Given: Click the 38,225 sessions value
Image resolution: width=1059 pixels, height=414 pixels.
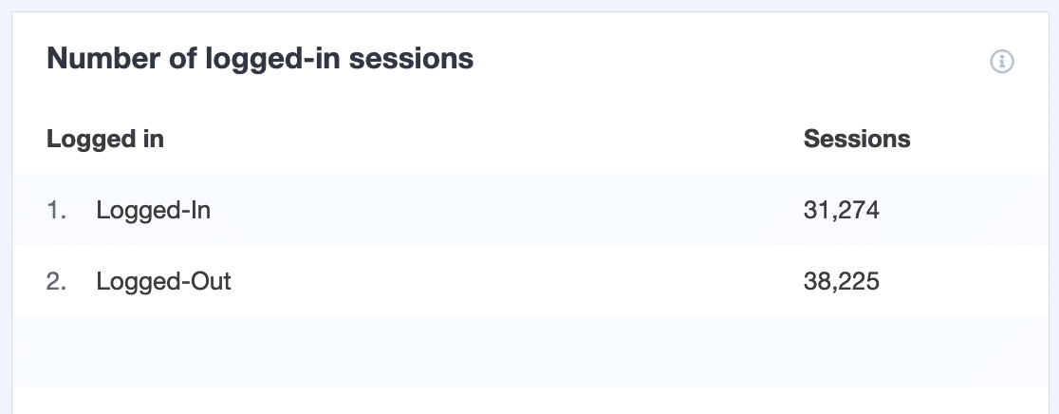Looking at the screenshot, I should tap(842, 281).
